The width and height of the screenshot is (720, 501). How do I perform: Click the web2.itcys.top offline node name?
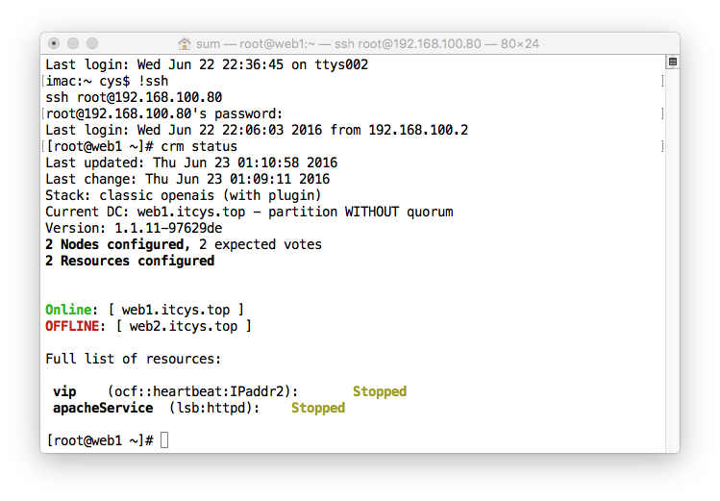coord(184,326)
